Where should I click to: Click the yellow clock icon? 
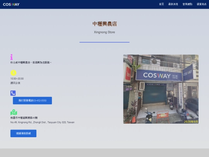coord(14,73)
